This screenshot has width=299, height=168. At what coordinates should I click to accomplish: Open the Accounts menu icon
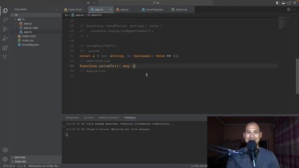(x=5, y=150)
